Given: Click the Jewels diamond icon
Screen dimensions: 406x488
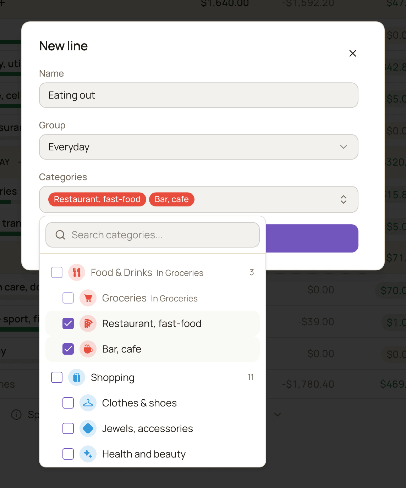Looking at the screenshot, I should coord(88,428).
